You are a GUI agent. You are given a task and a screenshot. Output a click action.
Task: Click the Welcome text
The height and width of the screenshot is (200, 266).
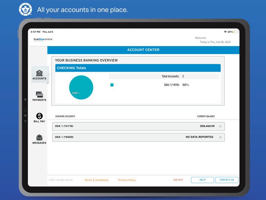tap(200, 38)
